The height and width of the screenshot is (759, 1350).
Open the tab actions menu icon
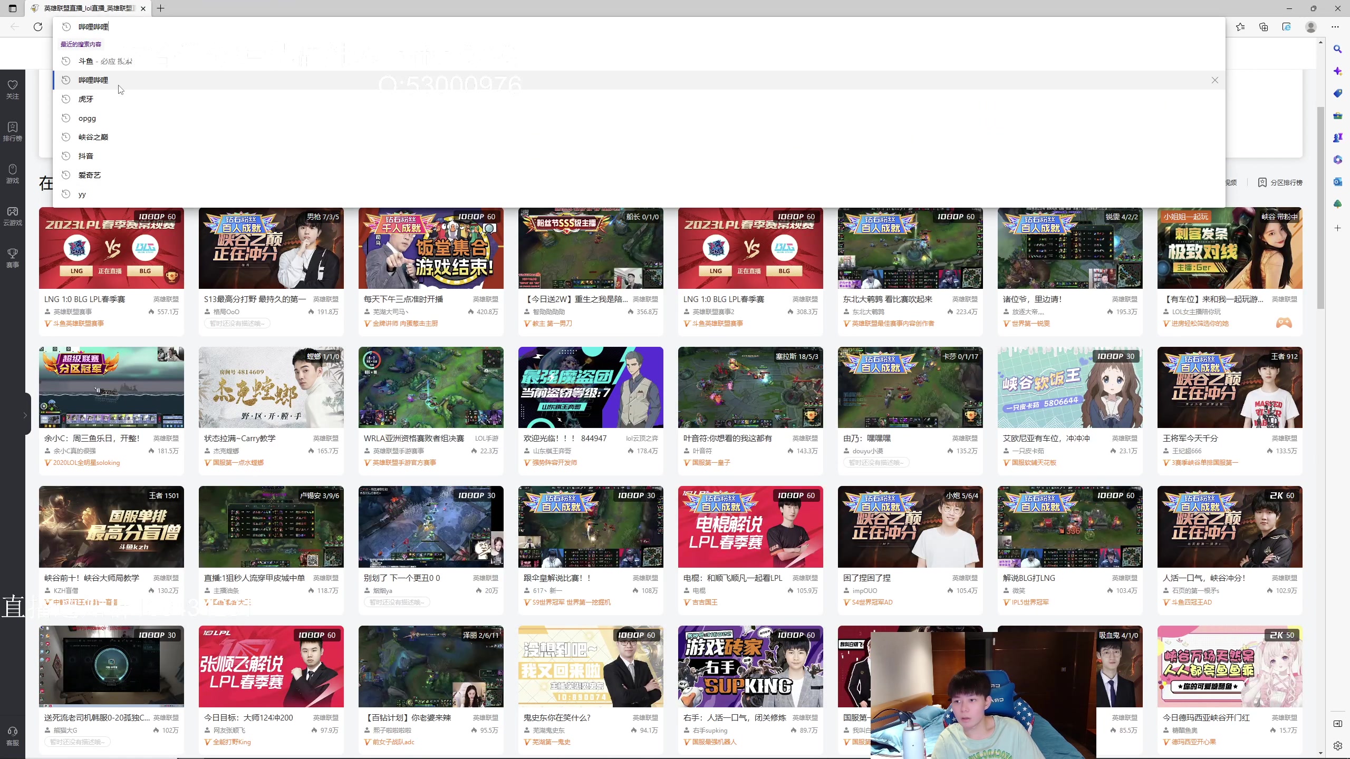13,8
